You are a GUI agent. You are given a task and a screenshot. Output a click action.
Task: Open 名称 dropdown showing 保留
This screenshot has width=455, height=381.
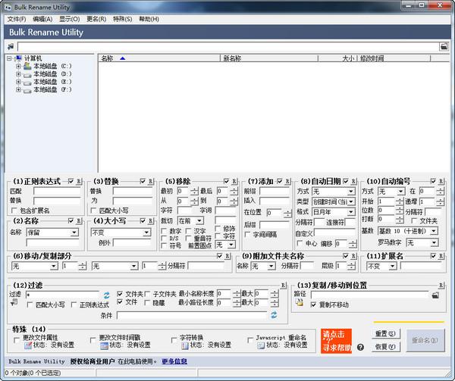coord(52,233)
